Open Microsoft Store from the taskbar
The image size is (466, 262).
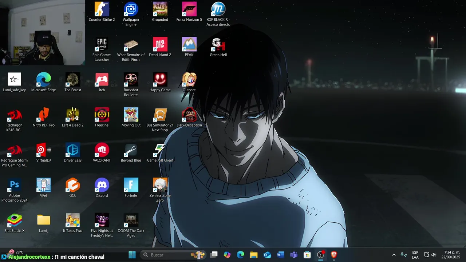pyautogui.click(x=307, y=255)
